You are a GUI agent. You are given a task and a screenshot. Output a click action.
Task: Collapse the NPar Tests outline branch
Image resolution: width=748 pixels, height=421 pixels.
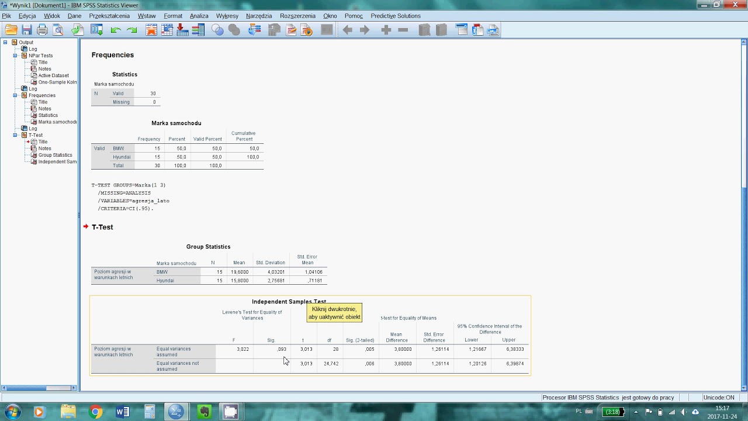coord(15,56)
